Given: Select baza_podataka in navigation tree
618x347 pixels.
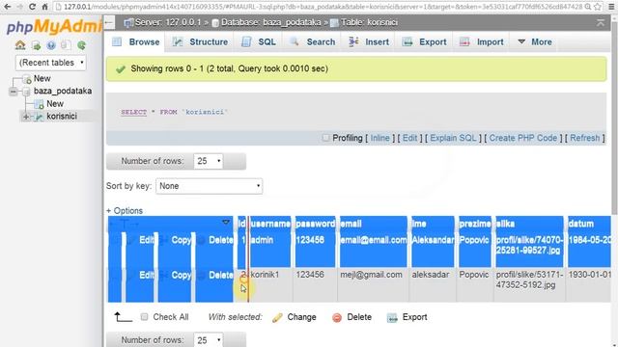Looking at the screenshot, I should click(x=63, y=91).
